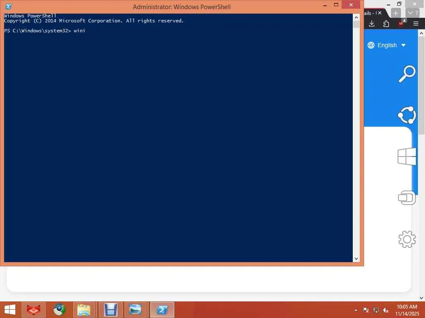This screenshot has width=425, height=318.
Task: Minimize the browser window
Action: click(388, 4)
